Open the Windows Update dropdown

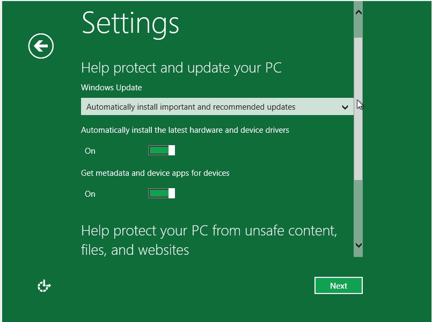click(217, 106)
